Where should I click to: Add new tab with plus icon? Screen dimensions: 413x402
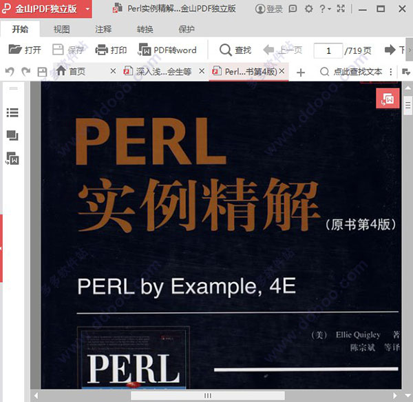point(301,72)
